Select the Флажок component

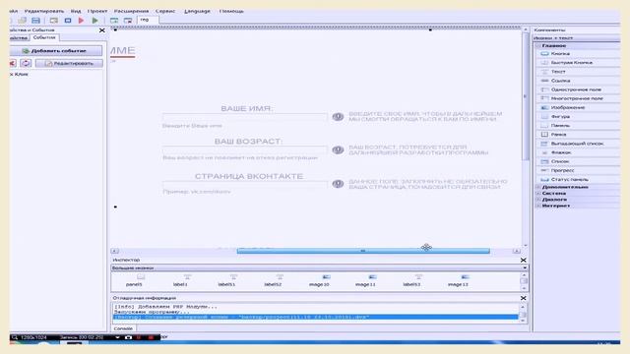click(578, 152)
